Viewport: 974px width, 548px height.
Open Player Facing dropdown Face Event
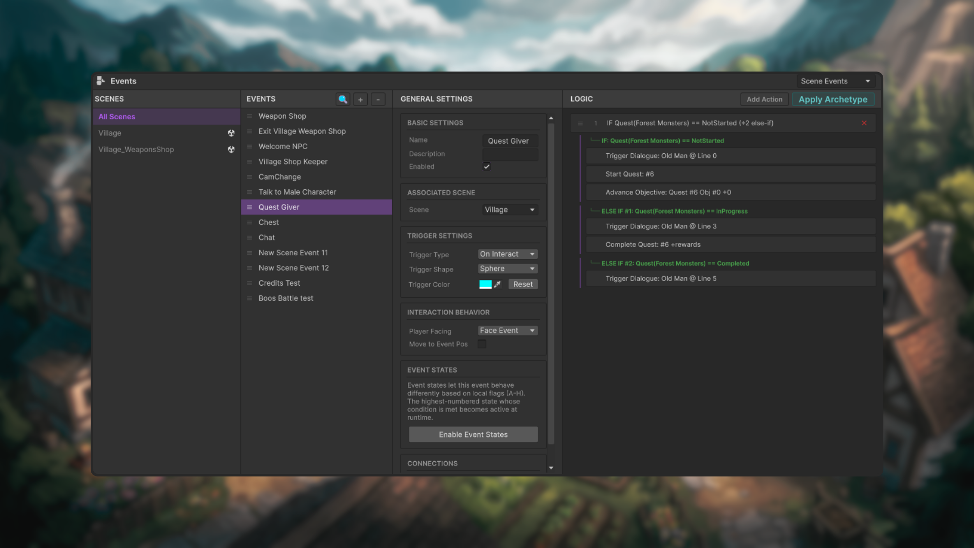(x=508, y=331)
